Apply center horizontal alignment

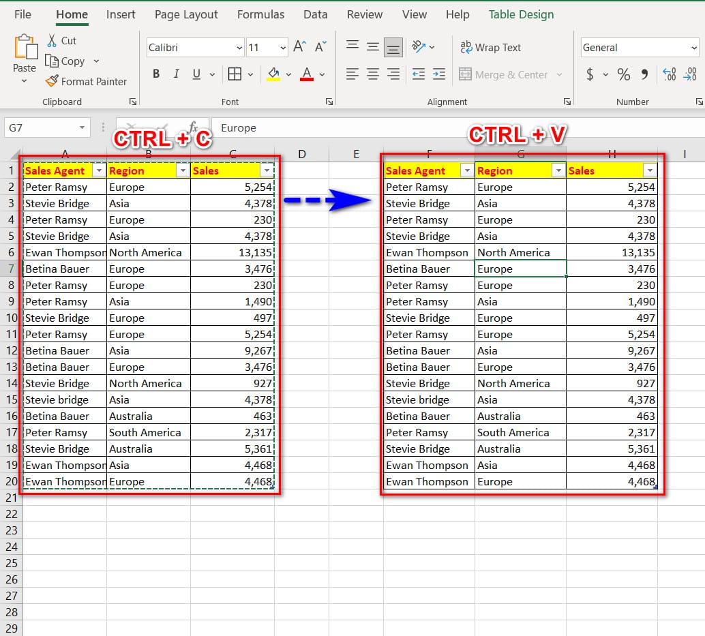pos(372,74)
